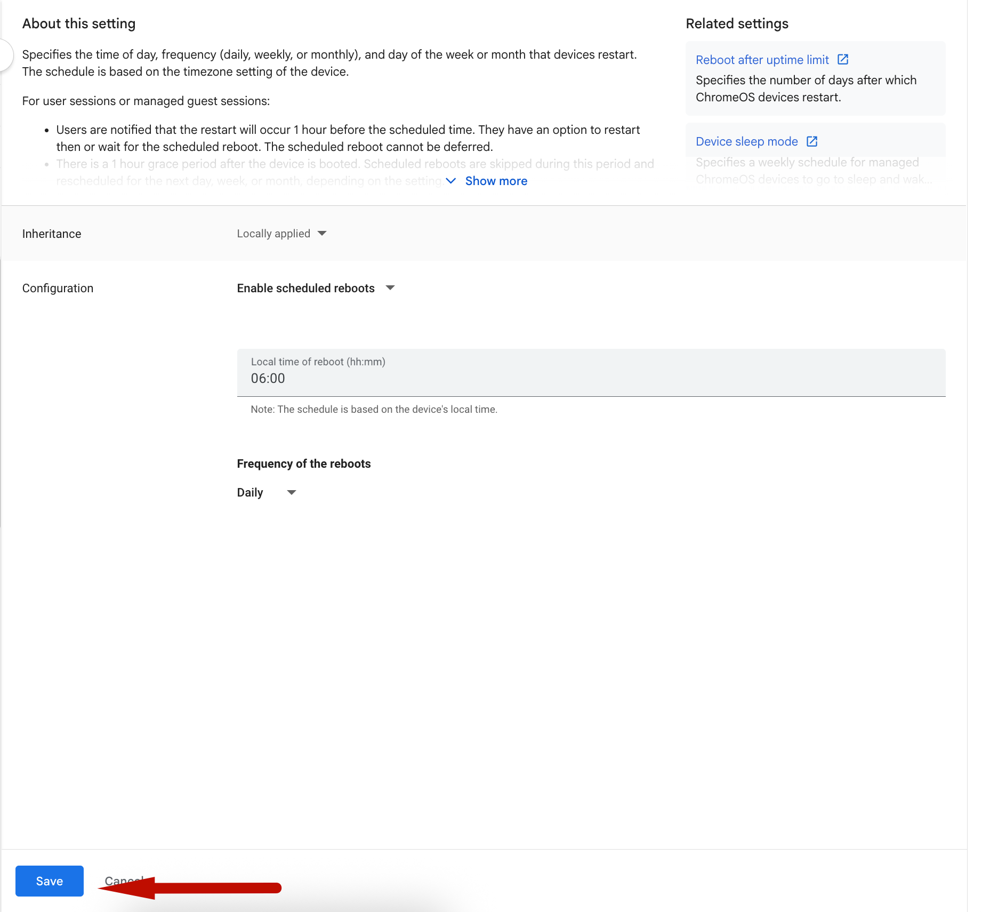Click the Reboot after uptime limit card description
This screenshot has width=982, height=912.
coord(806,89)
